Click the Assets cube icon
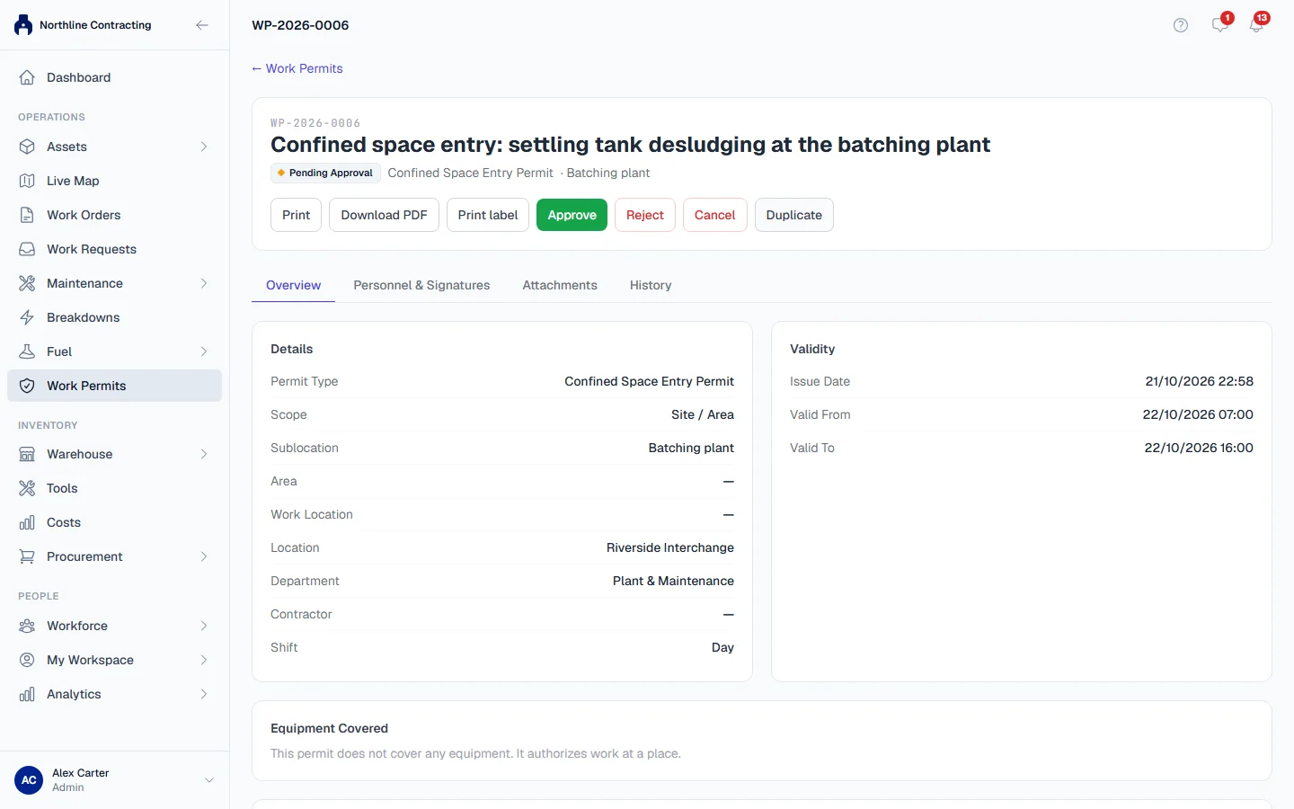The width and height of the screenshot is (1294, 809). pyautogui.click(x=27, y=147)
